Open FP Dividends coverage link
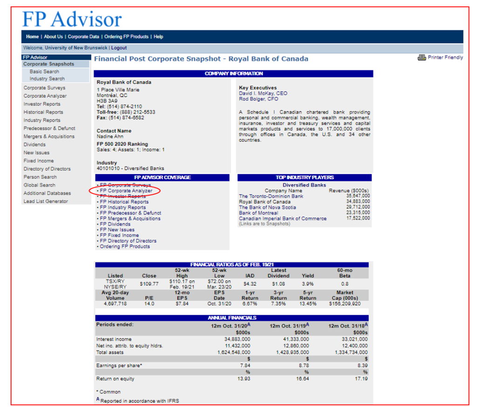Viewport: 477px width, 407px height. pos(116,224)
